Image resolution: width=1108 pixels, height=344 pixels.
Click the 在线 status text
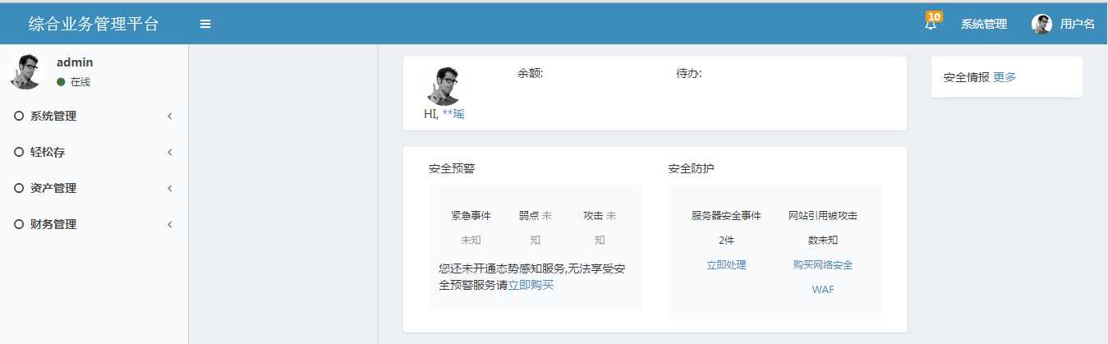[x=80, y=82]
